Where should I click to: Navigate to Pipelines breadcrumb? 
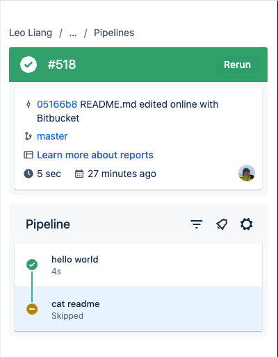pyautogui.click(x=114, y=33)
